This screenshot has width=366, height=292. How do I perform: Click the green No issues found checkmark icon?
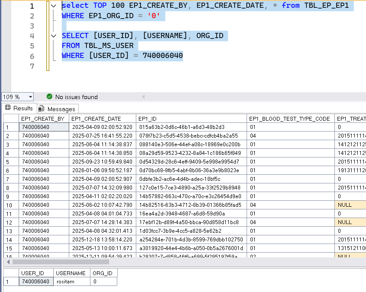click(x=49, y=97)
